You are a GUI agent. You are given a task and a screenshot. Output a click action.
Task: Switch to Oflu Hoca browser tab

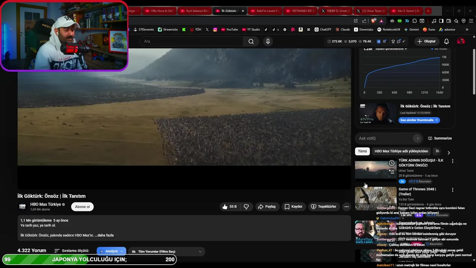[159, 11]
